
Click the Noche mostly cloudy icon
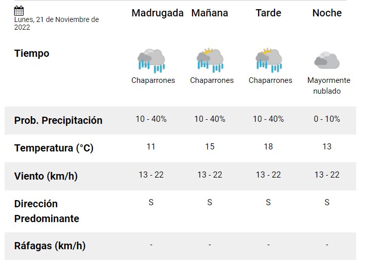click(327, 60)
